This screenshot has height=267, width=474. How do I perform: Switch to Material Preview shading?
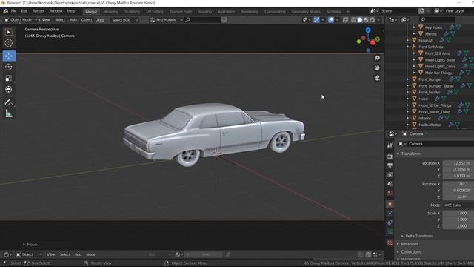click(x=366, y=20)
